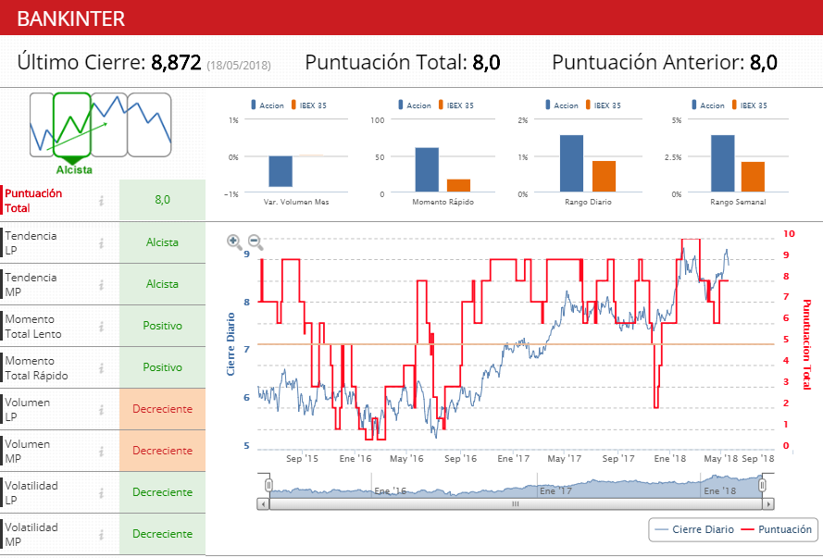Click the Decreciente value for Volumen LP
This screenshot has height=558, width=823.
[162, 409]
